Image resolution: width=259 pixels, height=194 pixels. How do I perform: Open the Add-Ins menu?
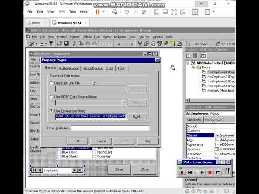144,37
